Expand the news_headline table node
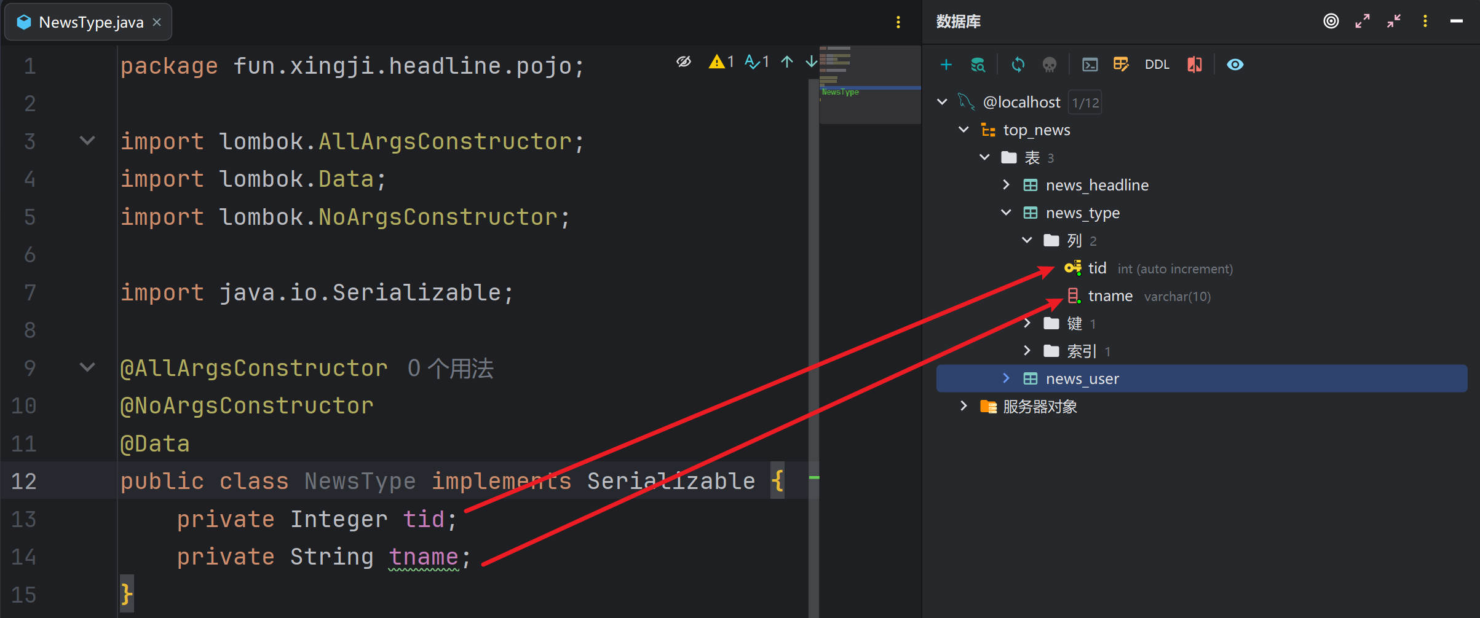 click(1006, 185)
